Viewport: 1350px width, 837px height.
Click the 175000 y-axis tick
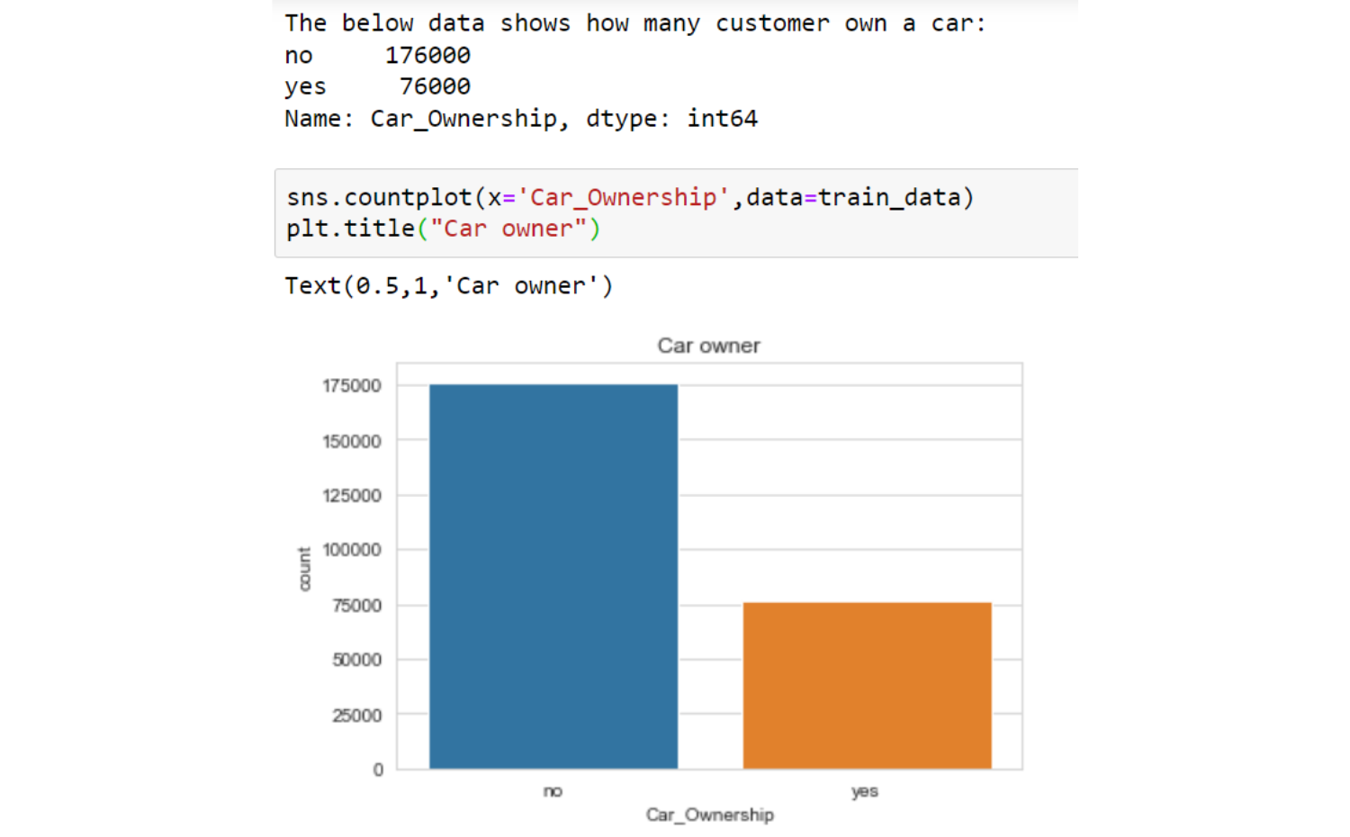[352, 385]
